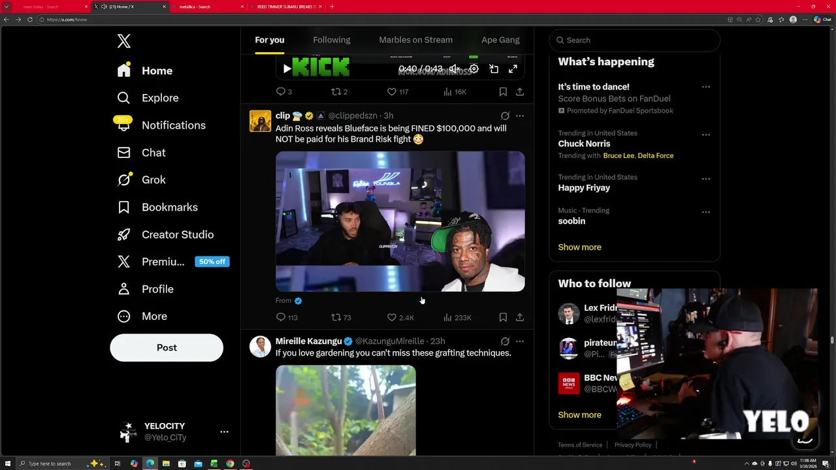Bookmark the Kick video post

tap(503, 92)
